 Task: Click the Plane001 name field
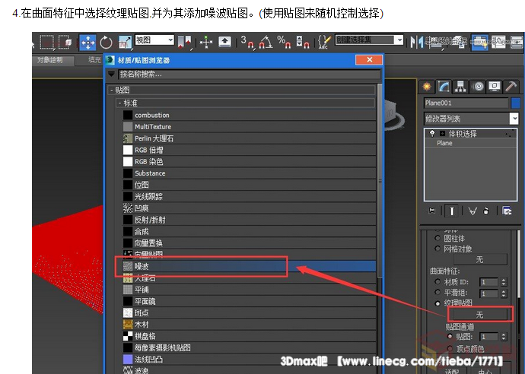pyautogui.click(x=466, y=103)
